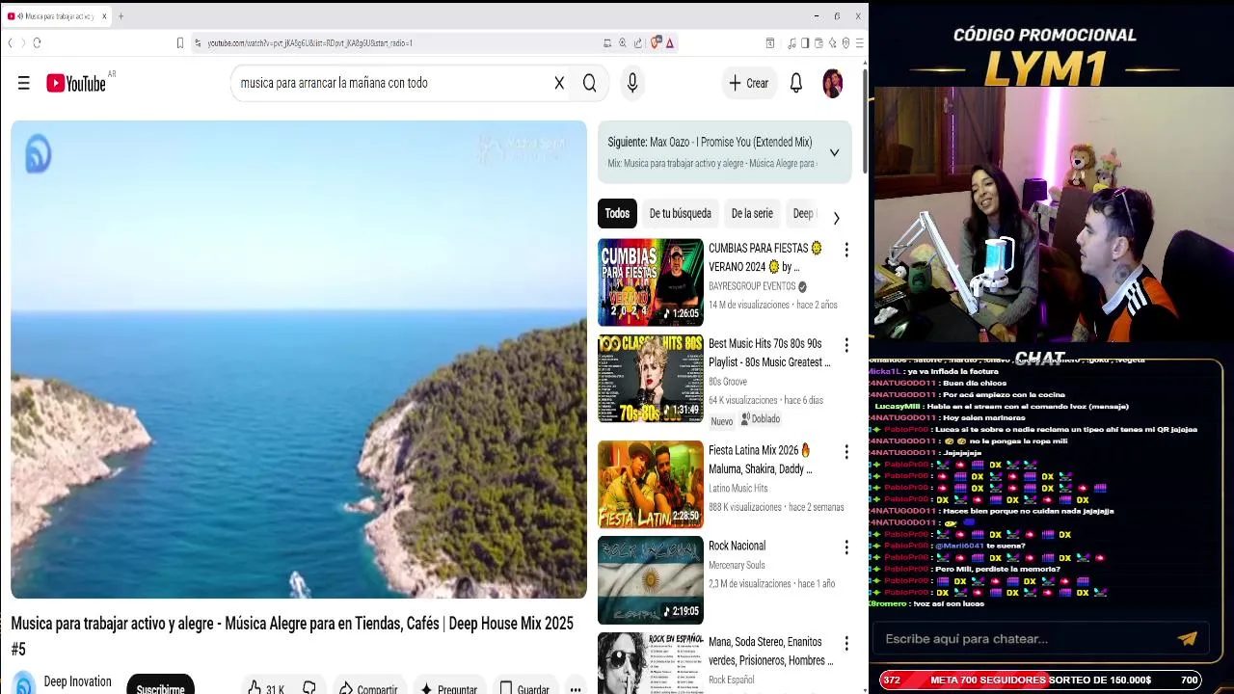Image resolution: width=1234 pixels, height=694 pixels.
Task: Click the main video player
Action: point(299,360)
